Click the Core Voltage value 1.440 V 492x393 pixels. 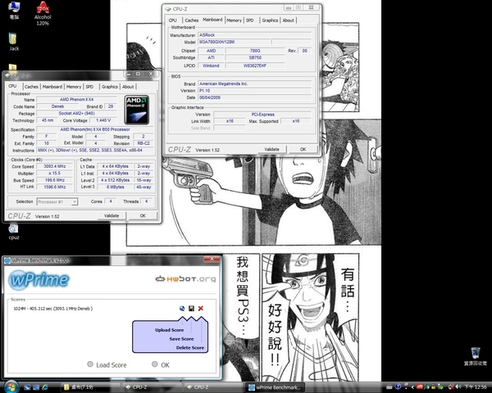pyautogui.click(x=103, y=120)
